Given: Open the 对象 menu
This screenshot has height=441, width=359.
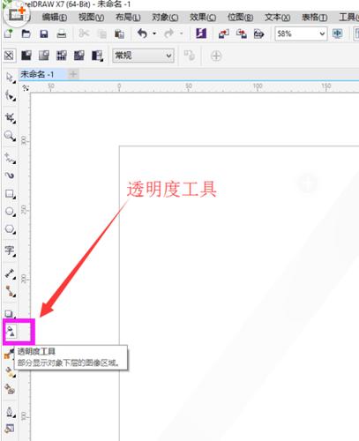Looking at the screenshot, I should (x=165, y=18).
